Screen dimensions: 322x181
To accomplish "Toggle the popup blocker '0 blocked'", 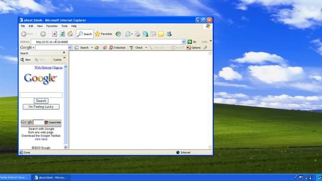I will [x=117, y=48].
